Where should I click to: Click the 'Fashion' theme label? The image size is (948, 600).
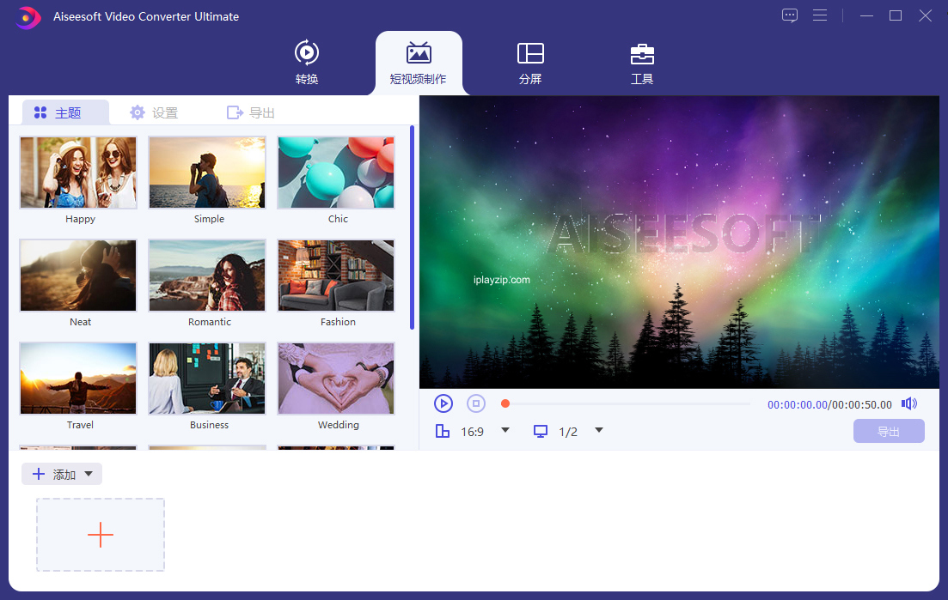[338, 322]
